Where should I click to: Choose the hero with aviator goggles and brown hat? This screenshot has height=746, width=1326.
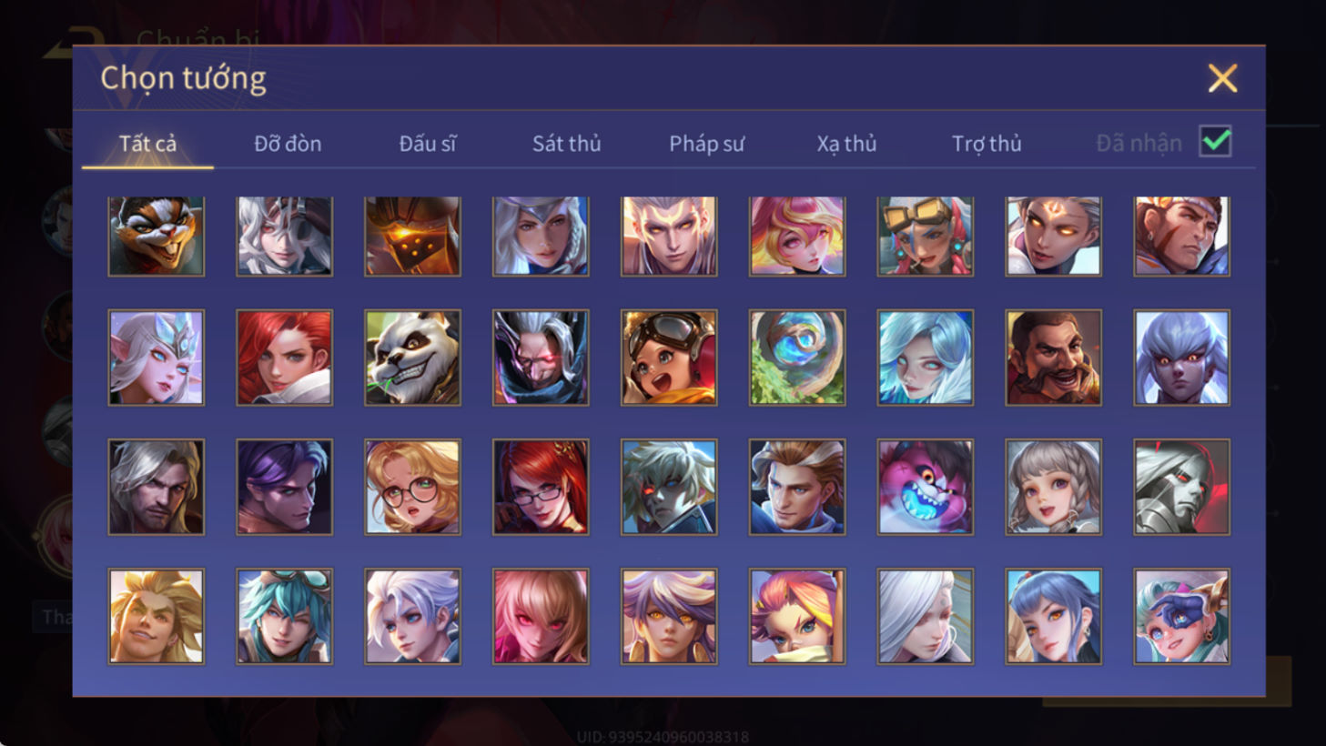pos(669,358)
